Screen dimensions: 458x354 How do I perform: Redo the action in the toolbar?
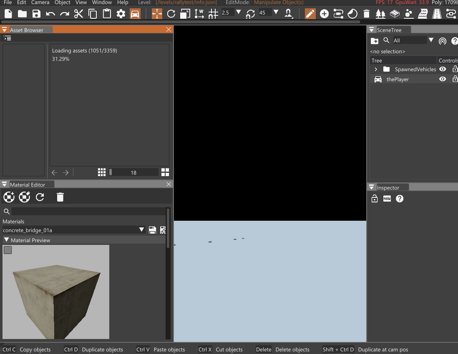point(65,14)
